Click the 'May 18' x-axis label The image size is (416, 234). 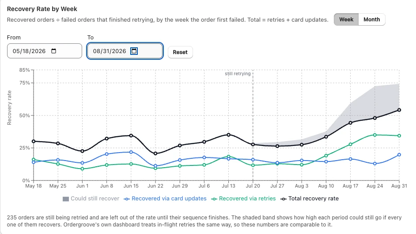[34, 186]
